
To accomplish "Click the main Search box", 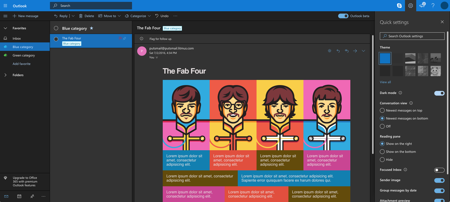I will click(x=91, y=6).
